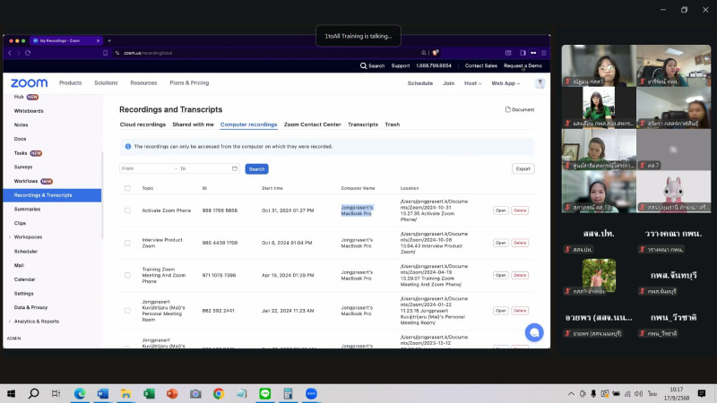Open the Trash tab
Image resolution: width=717 pixels, height=403 pixels.
(x=393, y=124)
